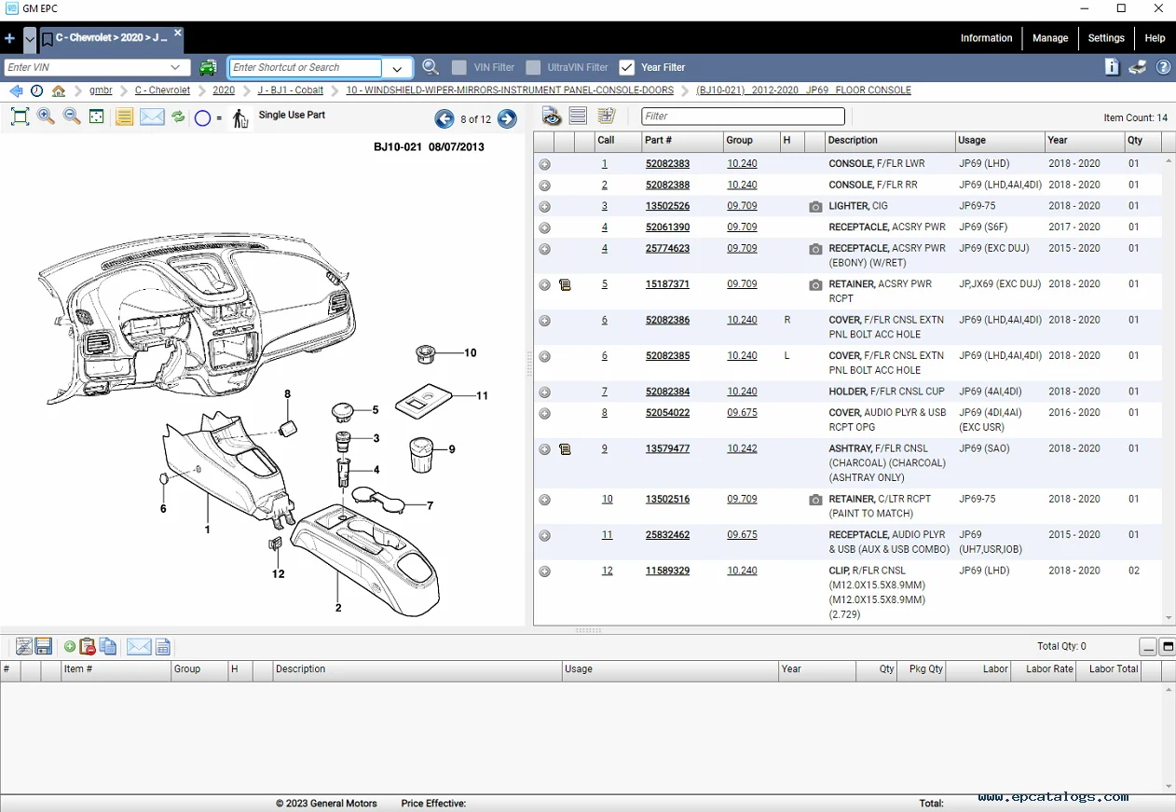Click the yellow grid icon by the Filter box
The width and height of the screenshot is (1176, 812).
(x=606, y=116)
